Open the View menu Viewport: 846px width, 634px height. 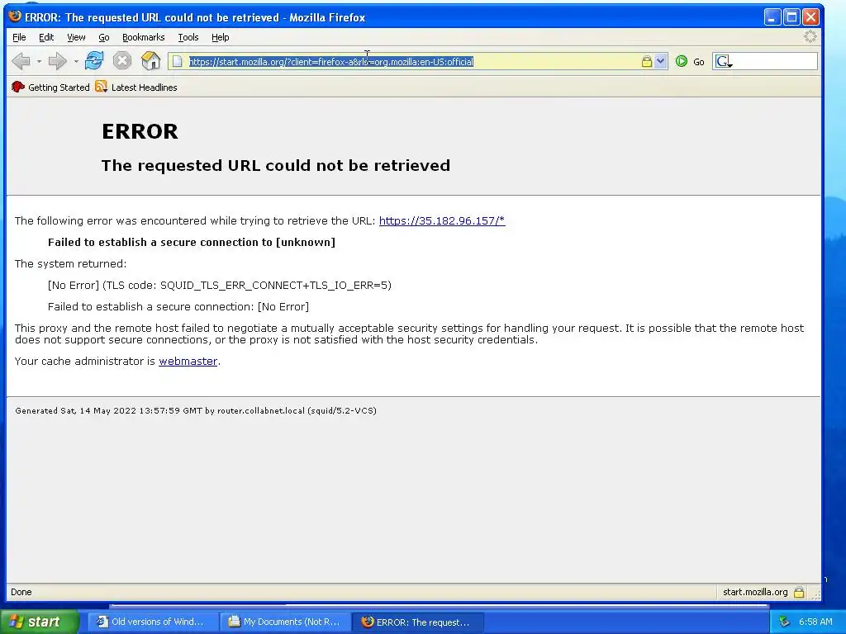76,37
